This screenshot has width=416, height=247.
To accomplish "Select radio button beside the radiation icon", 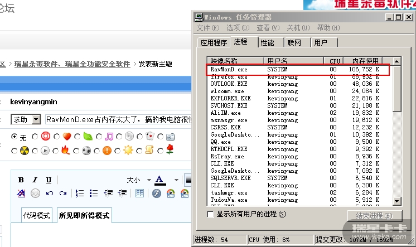I will 14,151.
